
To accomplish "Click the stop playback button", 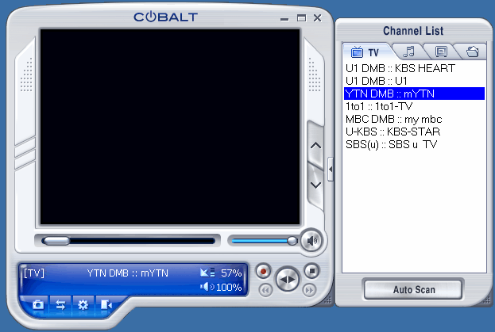I will click(x=312, y=271).
